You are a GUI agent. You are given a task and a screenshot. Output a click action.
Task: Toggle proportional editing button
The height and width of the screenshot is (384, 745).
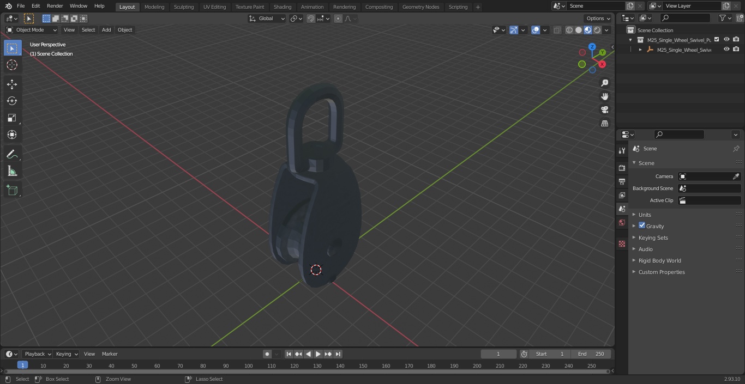click(x=338, y=19)
